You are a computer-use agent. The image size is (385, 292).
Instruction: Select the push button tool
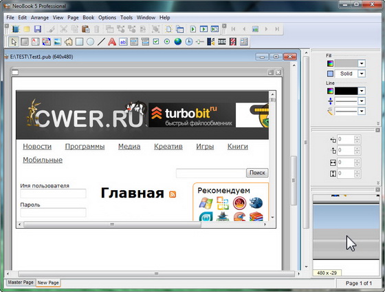[25, 42]
